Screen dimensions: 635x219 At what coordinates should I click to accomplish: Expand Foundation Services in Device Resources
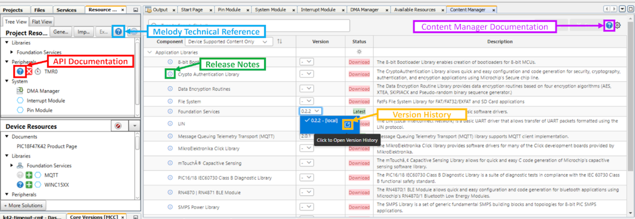point(12,165)
